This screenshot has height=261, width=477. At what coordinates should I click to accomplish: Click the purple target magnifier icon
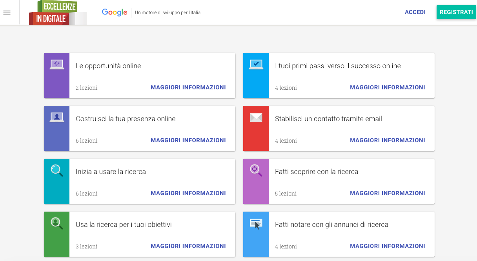point(256,170)
